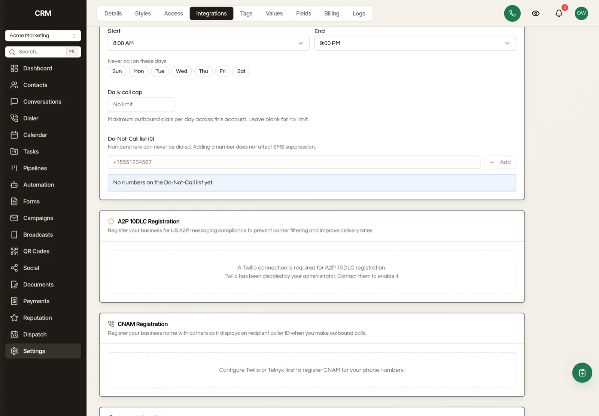The width and height of the screenshot is (599, 416).
Task: Open the Documents icon in sidebar
Action: (x=14, y=285)
